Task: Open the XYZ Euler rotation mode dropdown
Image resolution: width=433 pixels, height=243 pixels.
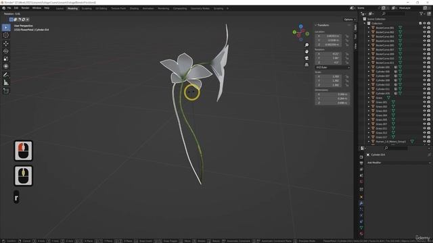Action: pos(333,67)
